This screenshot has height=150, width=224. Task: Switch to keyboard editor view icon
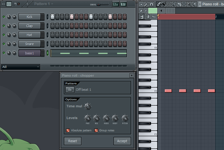[123, 4]
